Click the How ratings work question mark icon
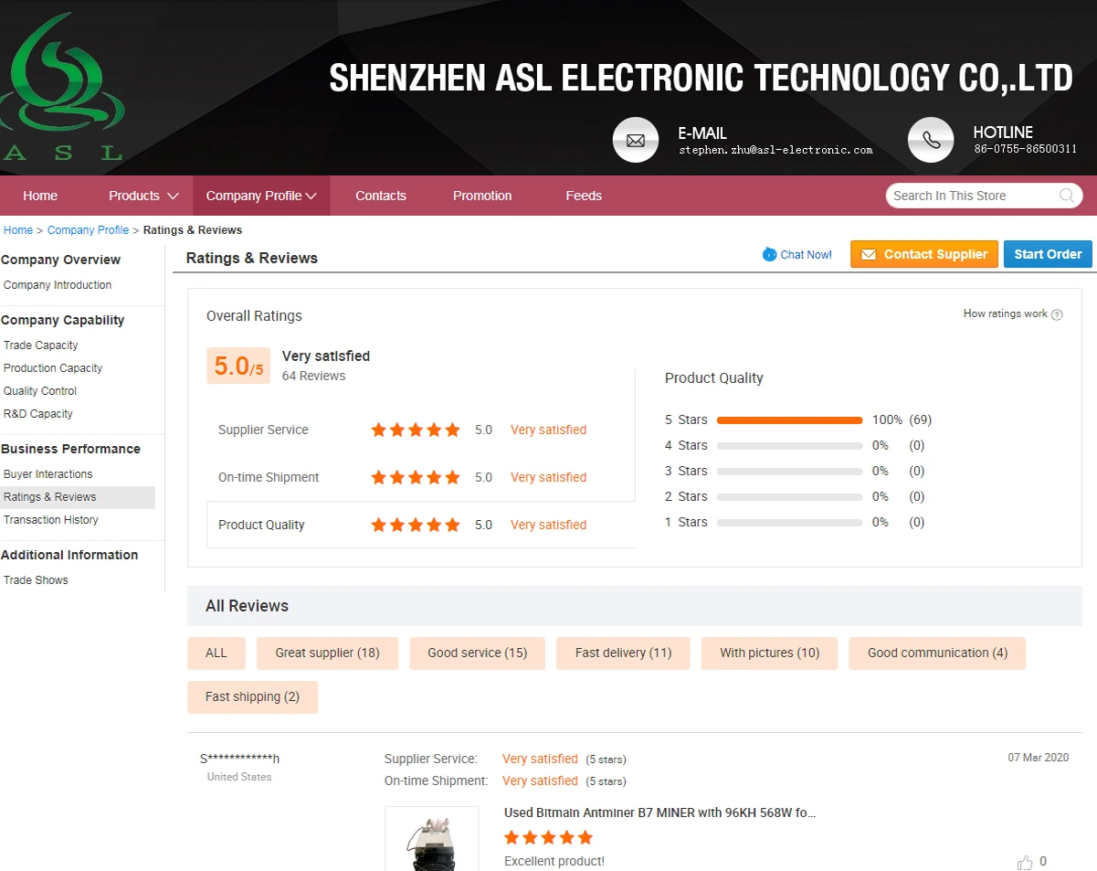The width and height of the screenshot is (1097, 871). pos(1057,313)
